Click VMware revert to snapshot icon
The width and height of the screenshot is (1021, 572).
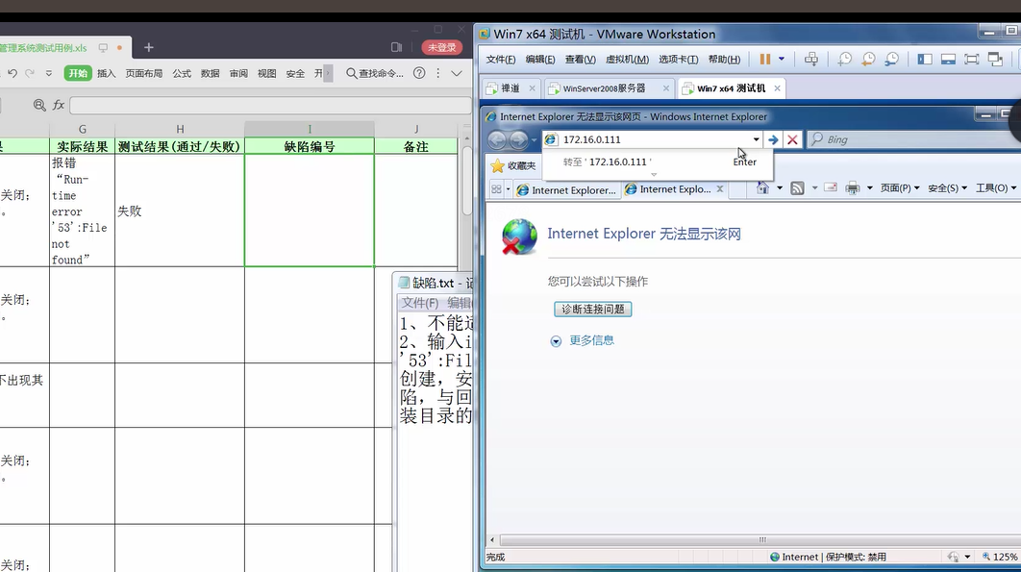(868, 60)
